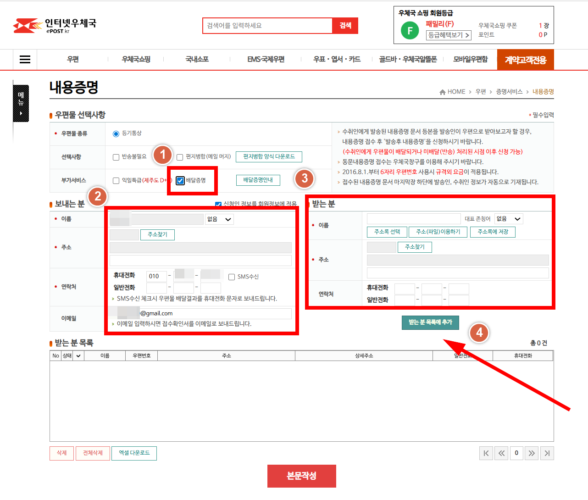This screenshot has height=500, width=588.
Task: Open the hamburger menu
Action: coord(24,60)
